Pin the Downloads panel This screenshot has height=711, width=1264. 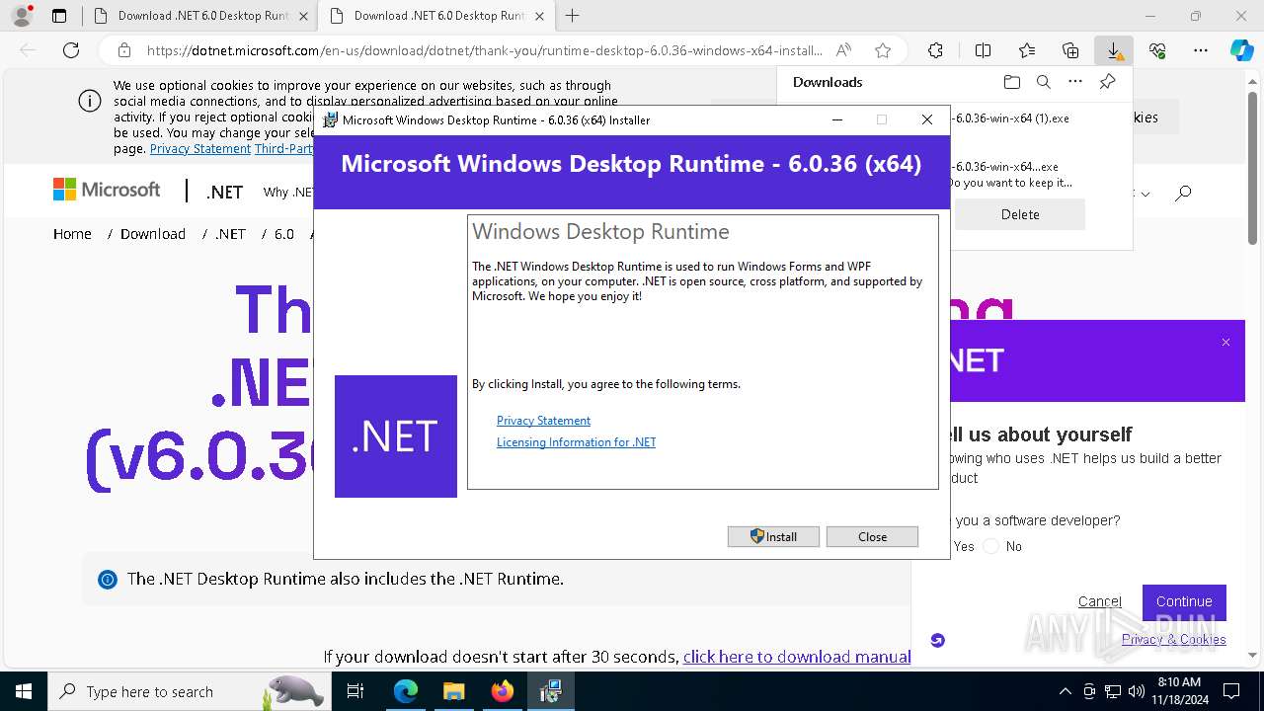pyautogui.click(x=1107, y=82)
